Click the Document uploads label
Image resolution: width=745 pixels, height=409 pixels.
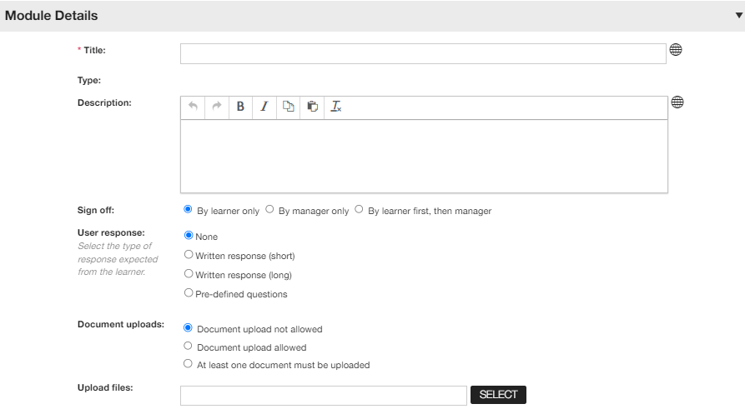pos(121,325)
